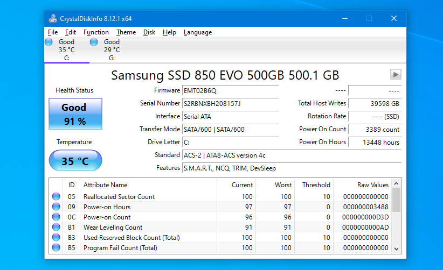The height and width of the screenshot is (270, 443).
Task: Click the Threshold column header
Action: [314, 185]
